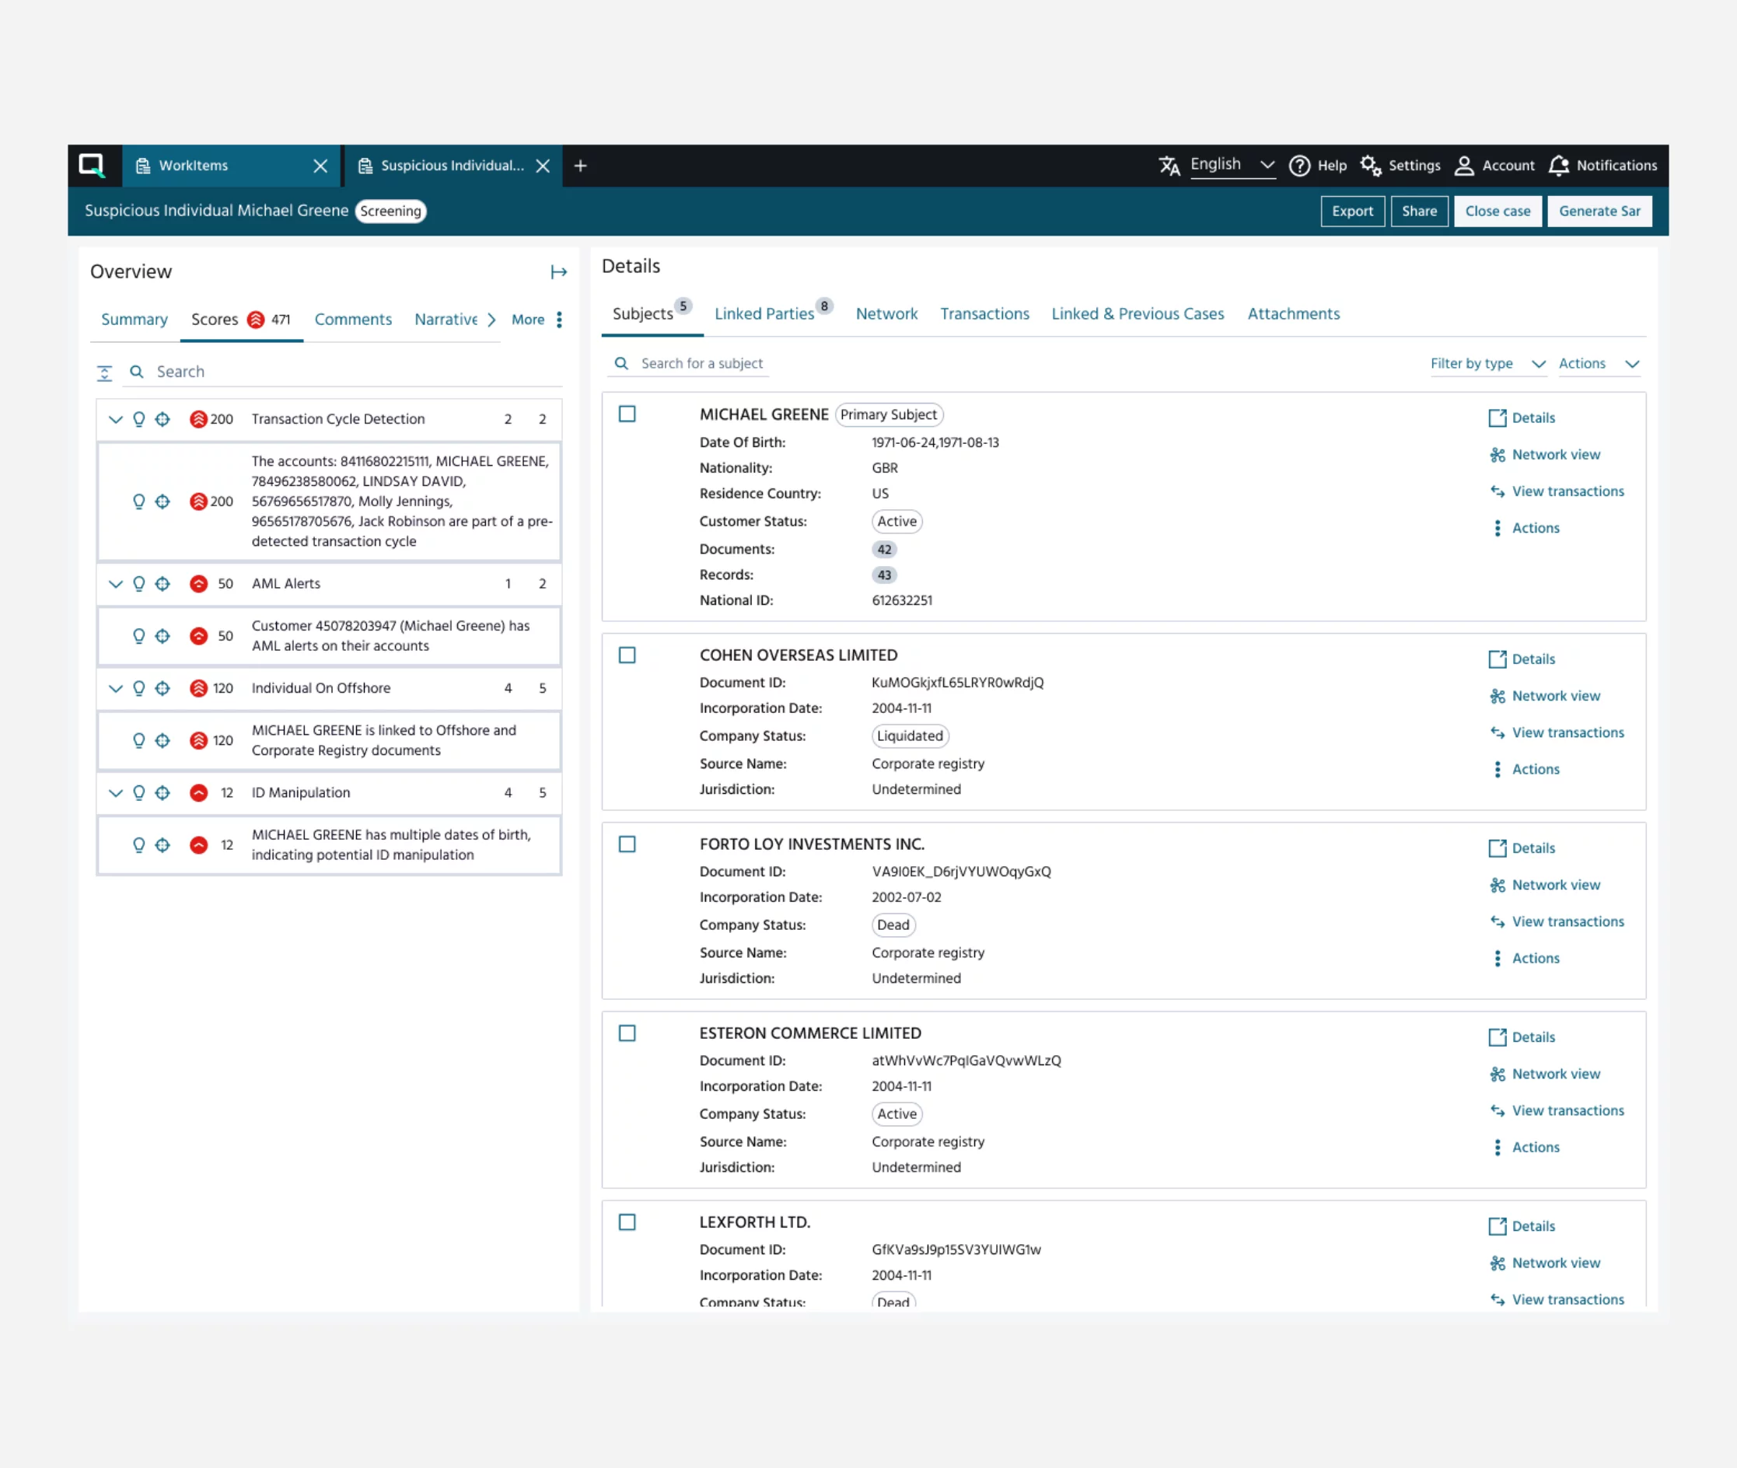Click the lightbulb icon beside Transaction Cycle Detection
Viewport: 1737px width, 1468px height.
pos(139,418)
